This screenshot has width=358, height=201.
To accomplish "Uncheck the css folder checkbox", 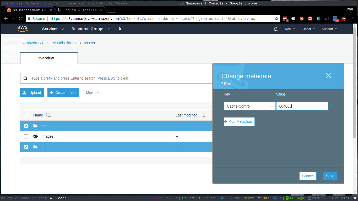I will coord(26,126).
